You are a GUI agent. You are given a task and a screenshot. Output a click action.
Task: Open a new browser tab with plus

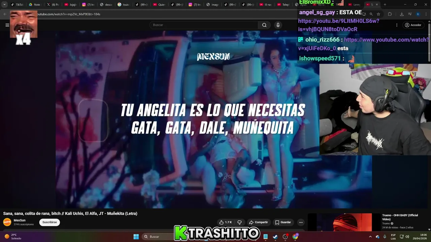[x=385, y=5]
